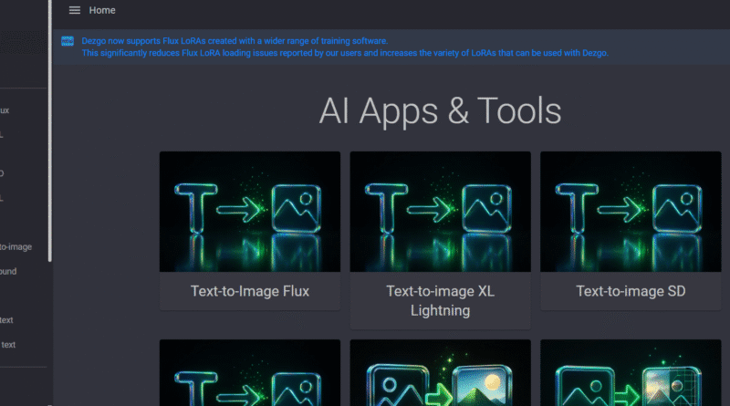
Task: Open the Text-to-image SD card image
Action: pyautogui.click(x=631, y=212)
